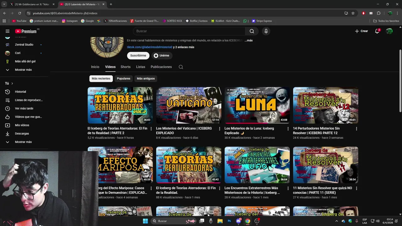Open Vídeos que me gustan playlist

[24, 117]
